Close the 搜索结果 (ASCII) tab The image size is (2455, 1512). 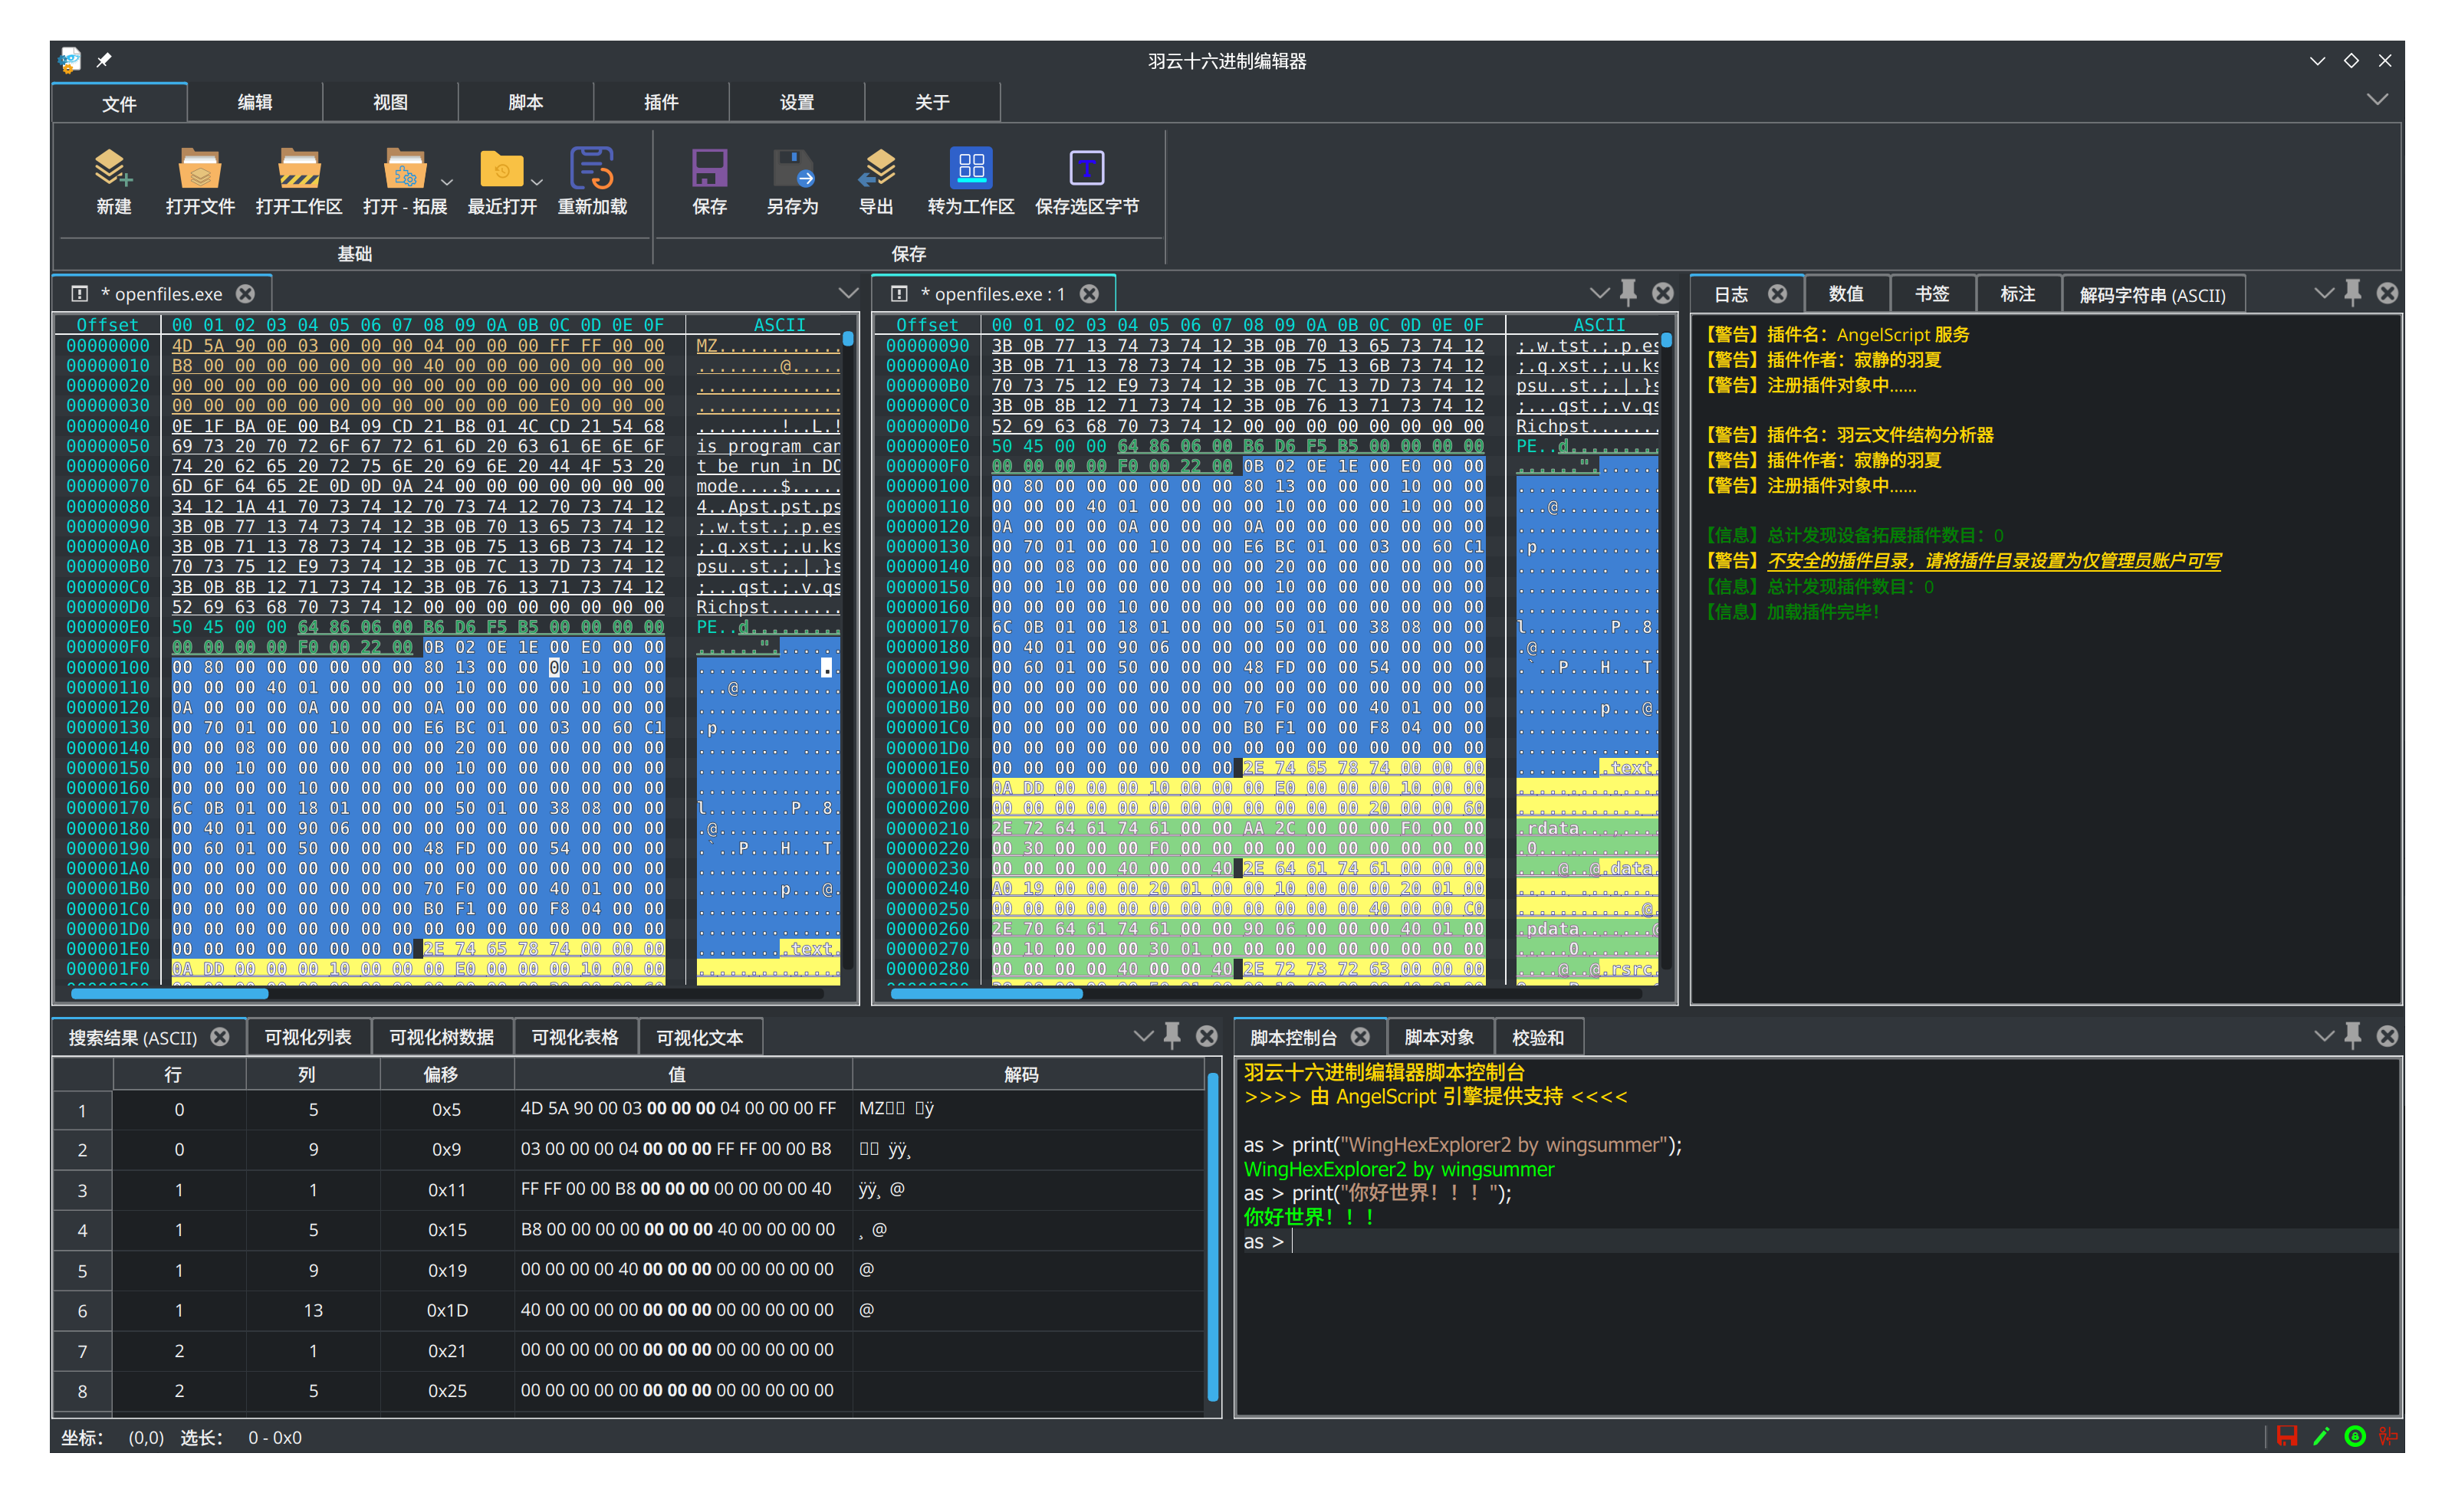coord(220,1037)
